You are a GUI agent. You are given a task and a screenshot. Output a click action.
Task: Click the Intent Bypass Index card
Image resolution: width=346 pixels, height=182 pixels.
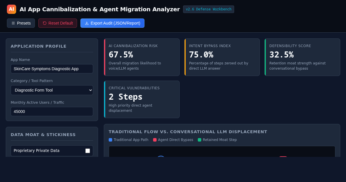(x=222, y=57)
